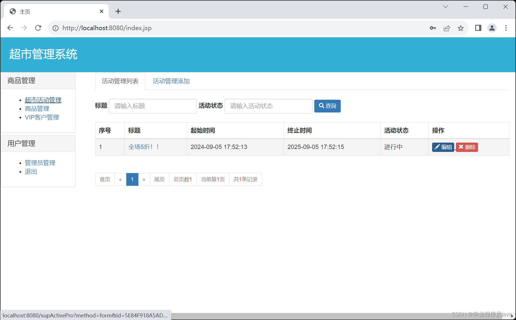The width and height of the screenshot is (516, 320).
Task: Click the 编辑 edit button
Action: pos(443,147)
